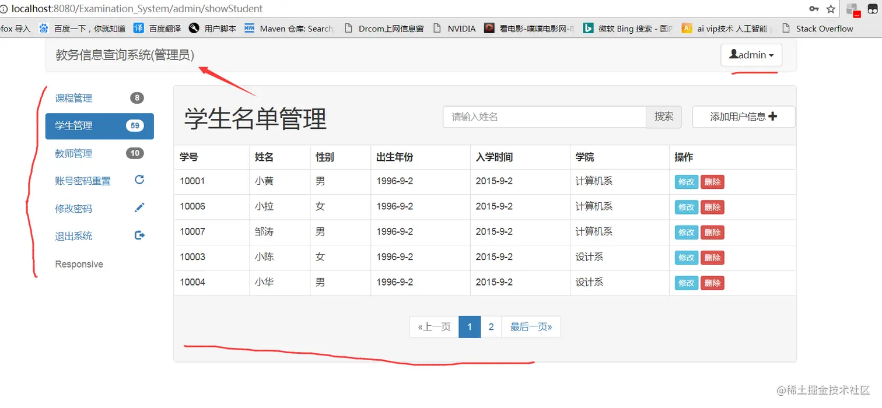The width and height of the screenshot is (882, 408).
Task: Open 教师管理 in the sidebar
Action: (x=100, y=153)
